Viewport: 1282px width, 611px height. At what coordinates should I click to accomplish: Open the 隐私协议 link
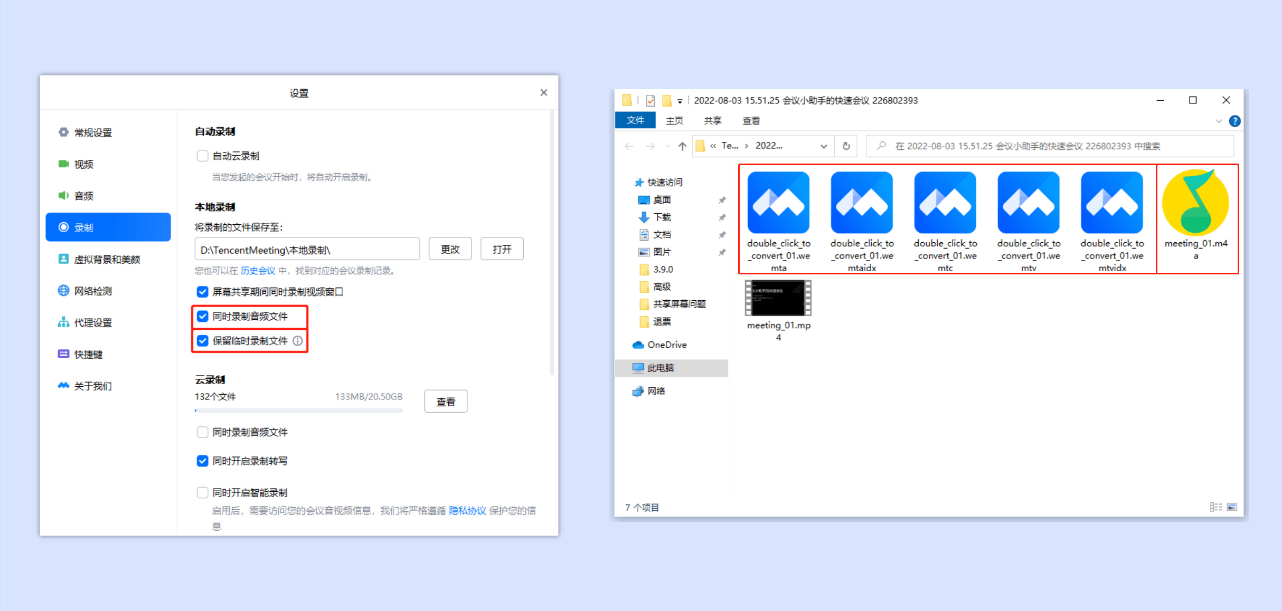coord(467,510)
